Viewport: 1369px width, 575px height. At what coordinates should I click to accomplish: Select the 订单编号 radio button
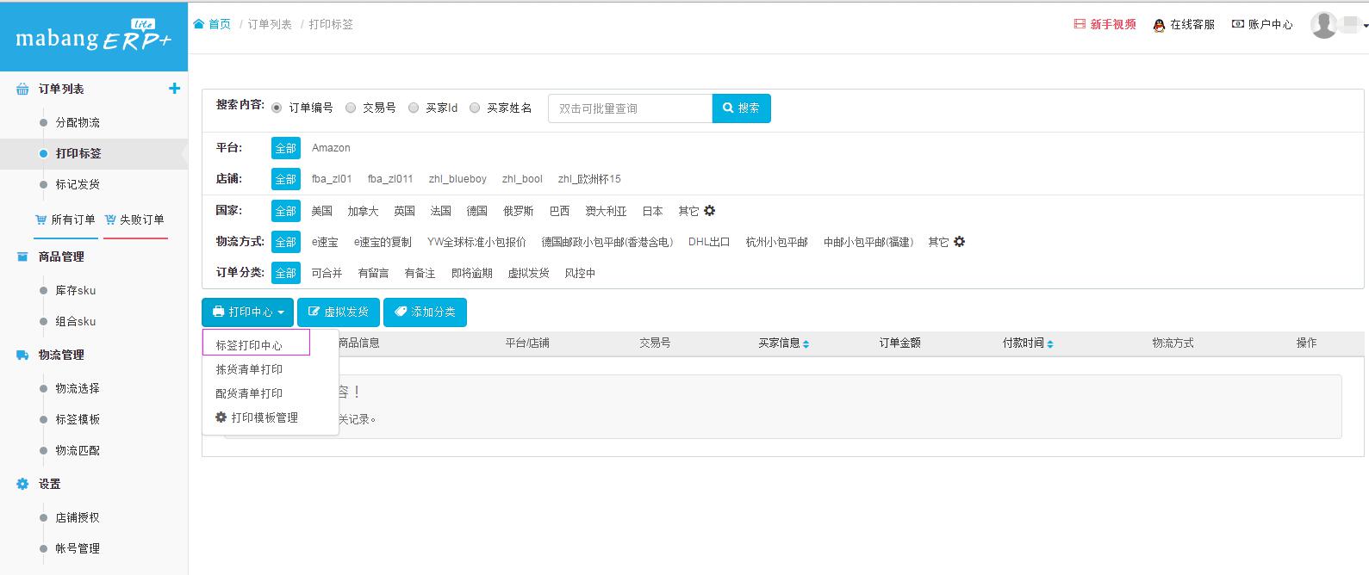277,108
